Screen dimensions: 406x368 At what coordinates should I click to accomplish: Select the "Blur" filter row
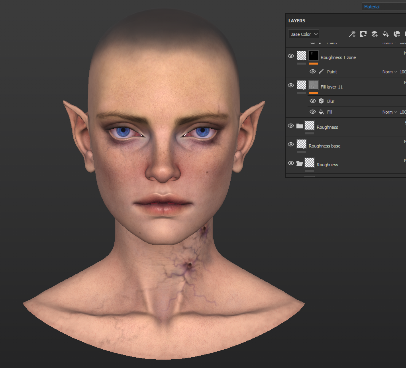tap(331, 101)
